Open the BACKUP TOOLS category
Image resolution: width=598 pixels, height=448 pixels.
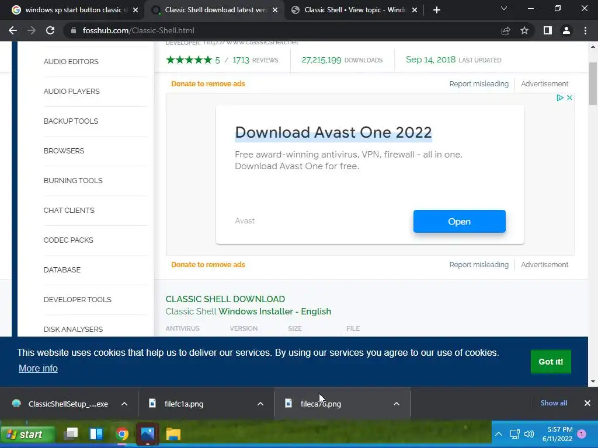[x=71, y=121]
